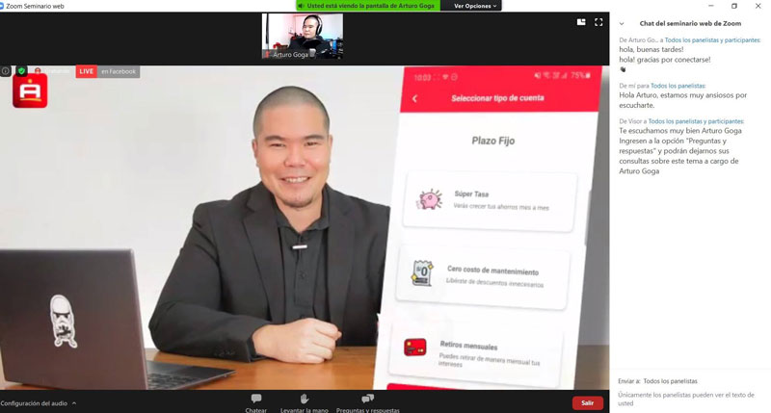Click the red A app logo

pyautogui.click(x=30, y=90)
